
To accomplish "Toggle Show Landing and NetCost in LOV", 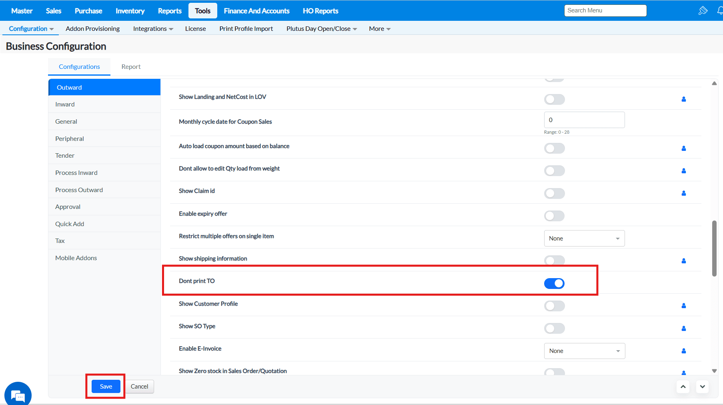I will click(554, 99).
